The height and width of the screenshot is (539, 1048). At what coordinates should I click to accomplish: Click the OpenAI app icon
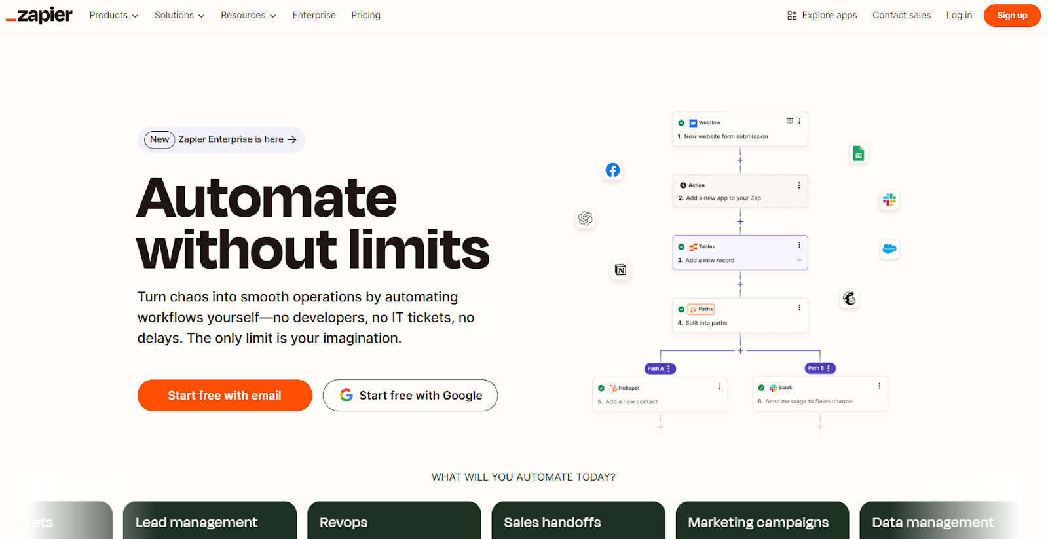[586, 218]
